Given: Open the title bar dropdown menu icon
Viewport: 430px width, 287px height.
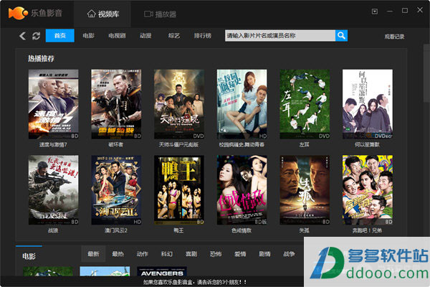Looking at the screenshot, I should pyautogui.click(x=375, y=11).
